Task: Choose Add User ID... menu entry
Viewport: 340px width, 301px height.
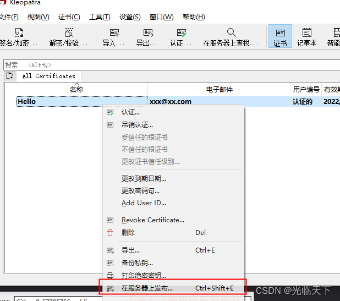Action: [173, 203]
